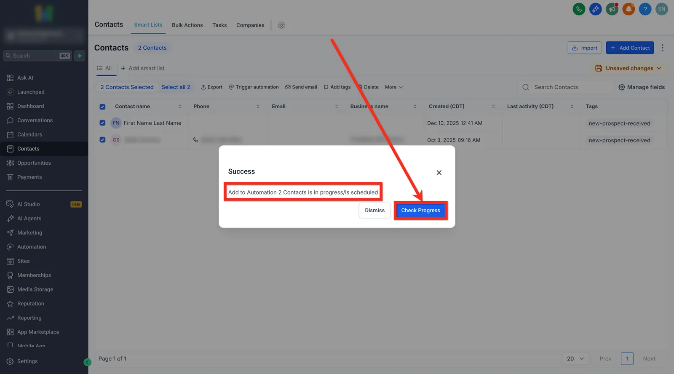Viewport: 674px width, 374px height.
Task: Click the green phone dialer icon
Action: (579, 9)
